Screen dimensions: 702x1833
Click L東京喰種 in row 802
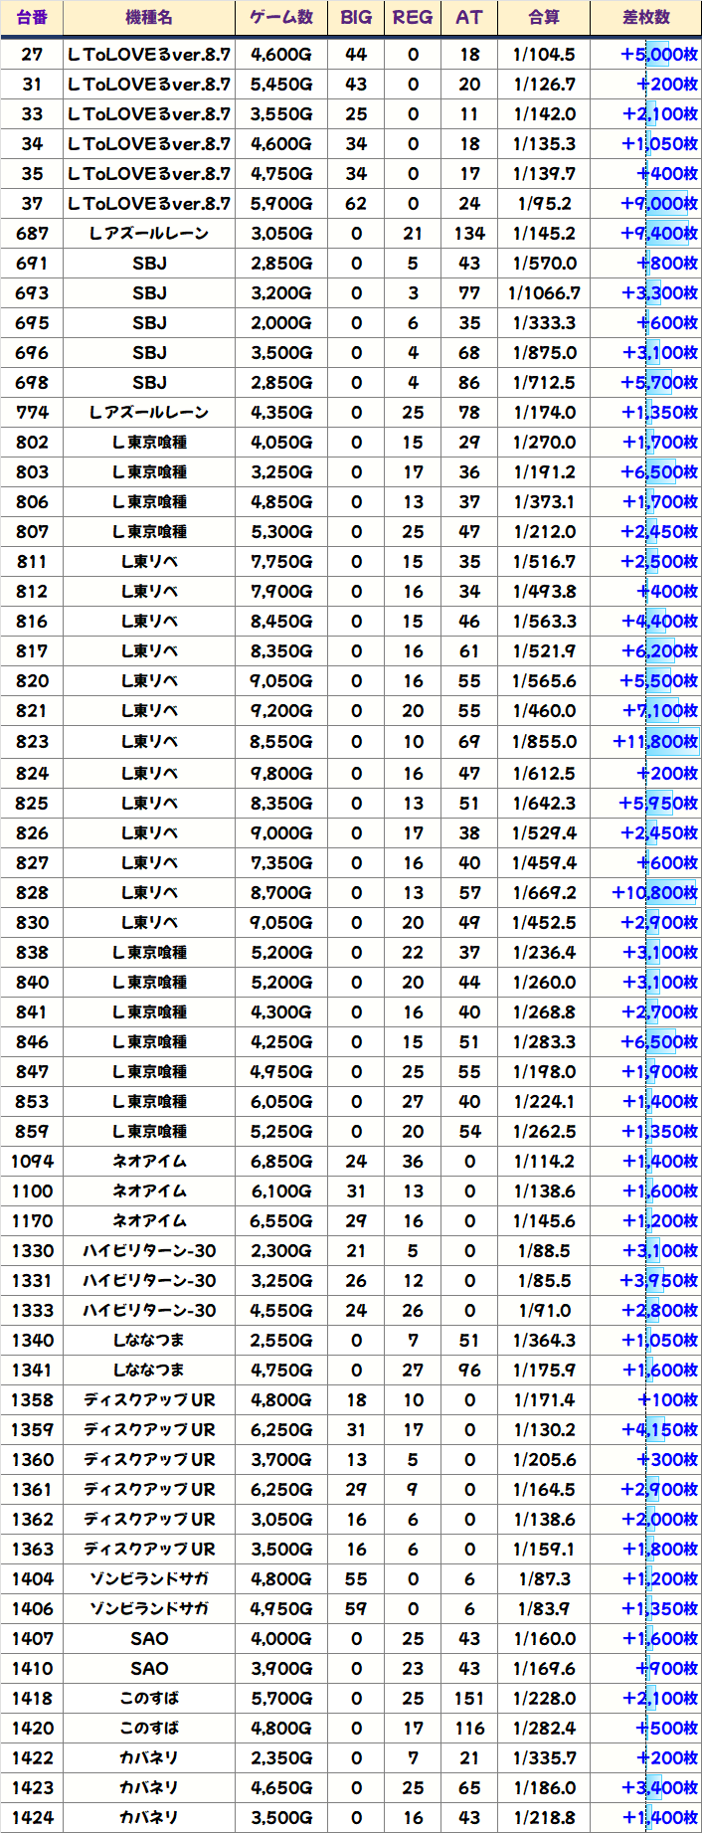click(149, 443)
